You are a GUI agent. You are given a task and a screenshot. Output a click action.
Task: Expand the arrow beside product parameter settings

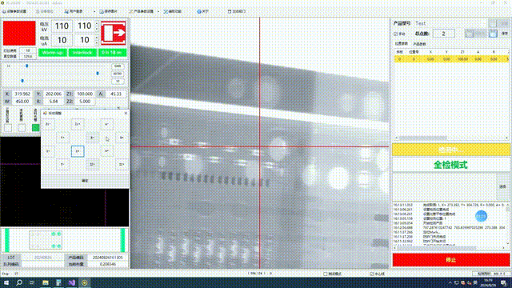pos(158,11)
